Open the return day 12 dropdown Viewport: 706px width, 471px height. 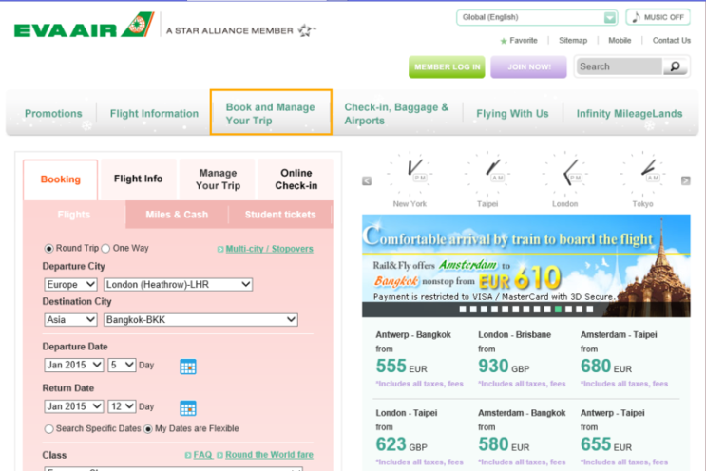click(122, 406)
